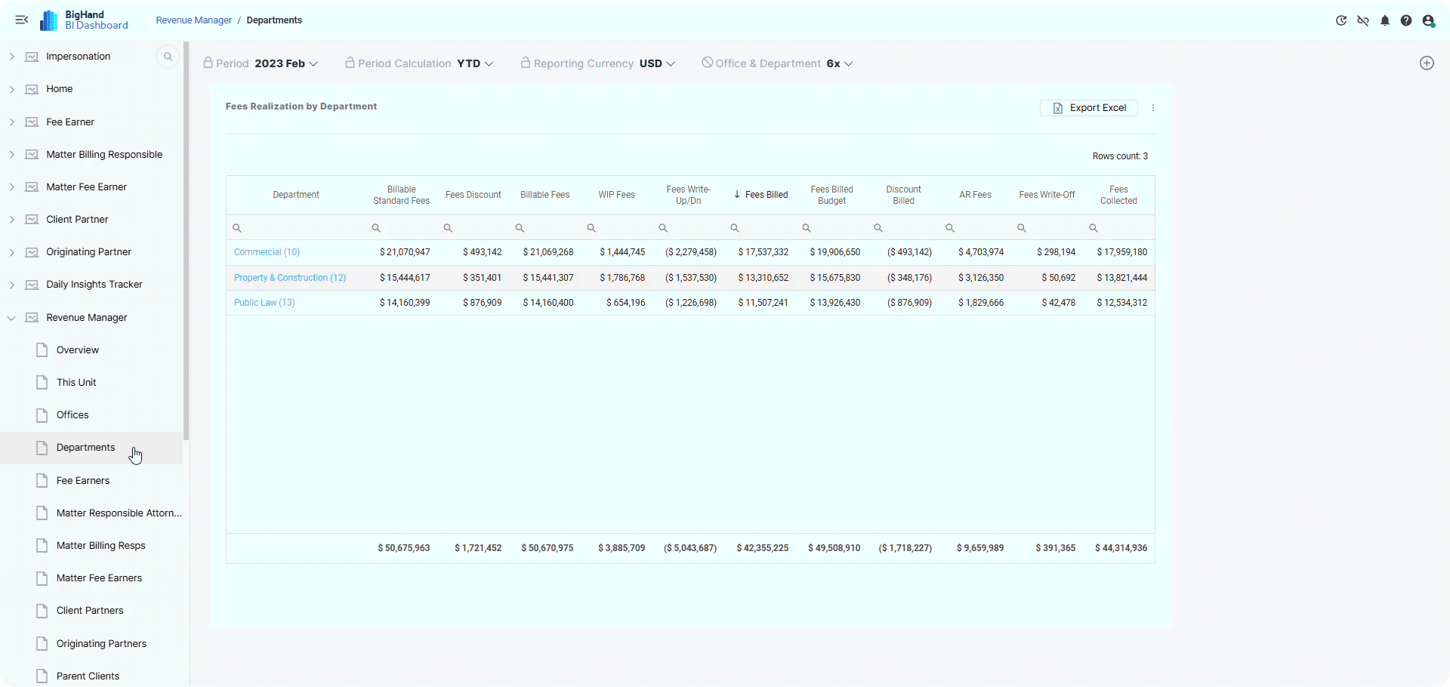The image size is (1450, 687).
Task: Expand the Client Partner tree node
Action: pyautogui.click(x=11, y=220)
